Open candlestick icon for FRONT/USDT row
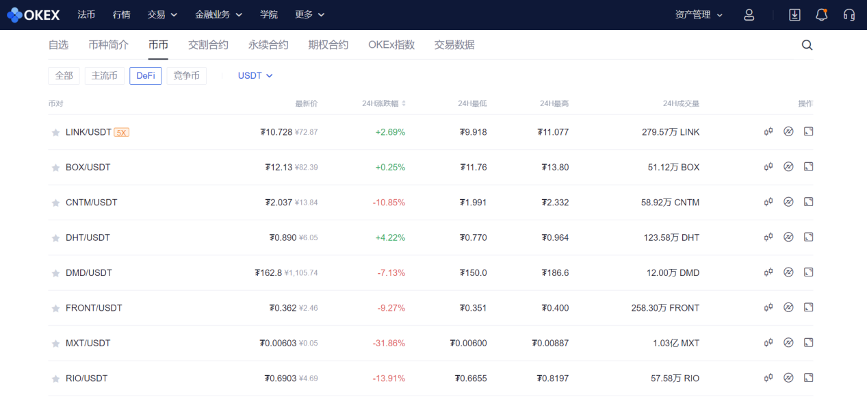The height and width of the screenshot is (399, 867). (x=768, y=307)
